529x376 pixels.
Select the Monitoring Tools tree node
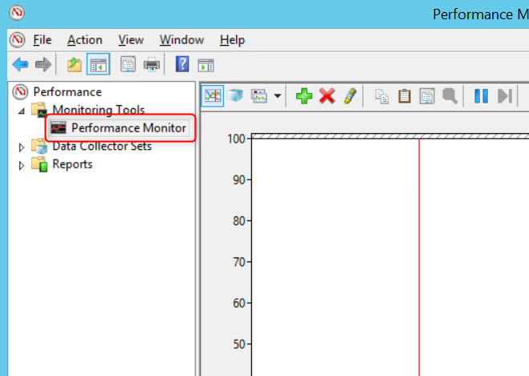(x=99, y=110)
